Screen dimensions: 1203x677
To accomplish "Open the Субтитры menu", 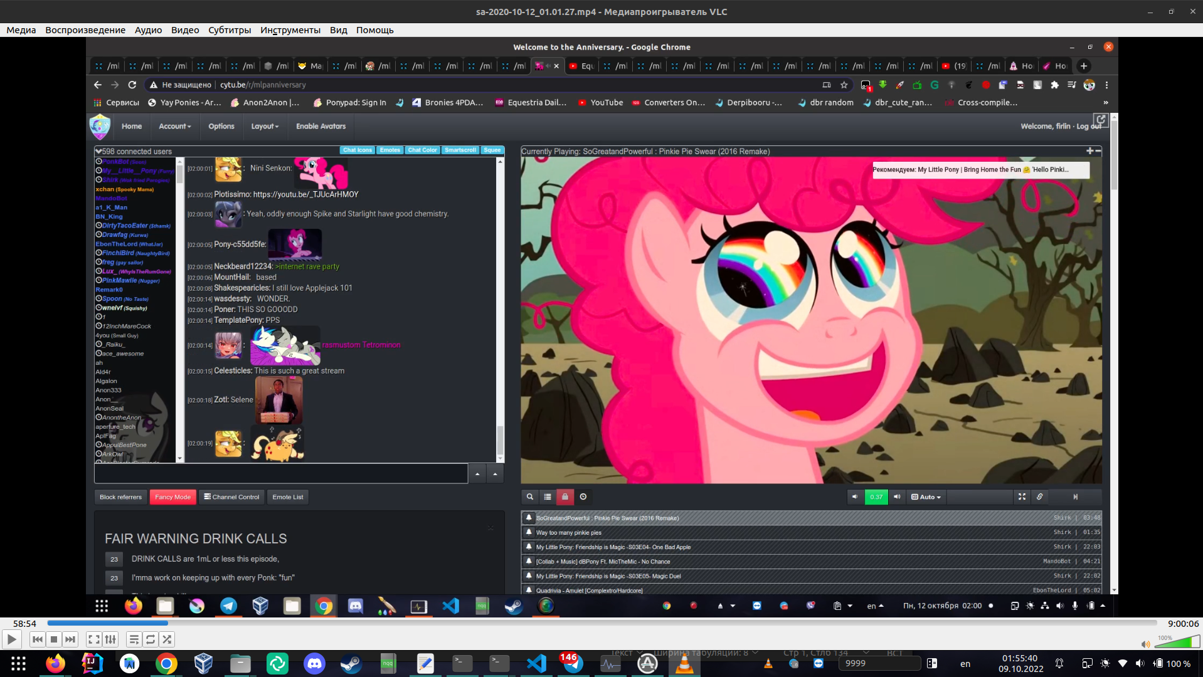I will coord(230,30).
